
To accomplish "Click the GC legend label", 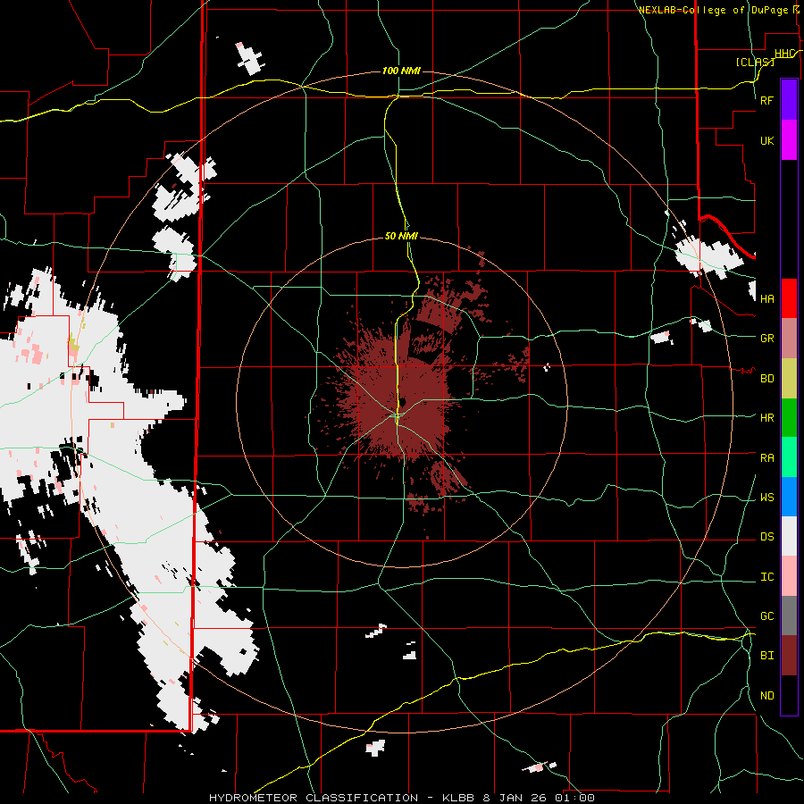I will tap(766, 616).
